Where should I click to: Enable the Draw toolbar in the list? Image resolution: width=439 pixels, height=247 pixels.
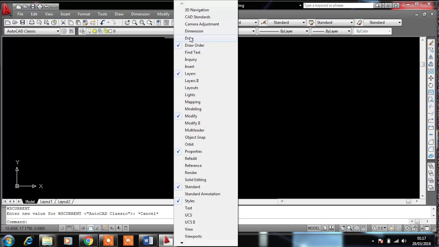point(206,38)
